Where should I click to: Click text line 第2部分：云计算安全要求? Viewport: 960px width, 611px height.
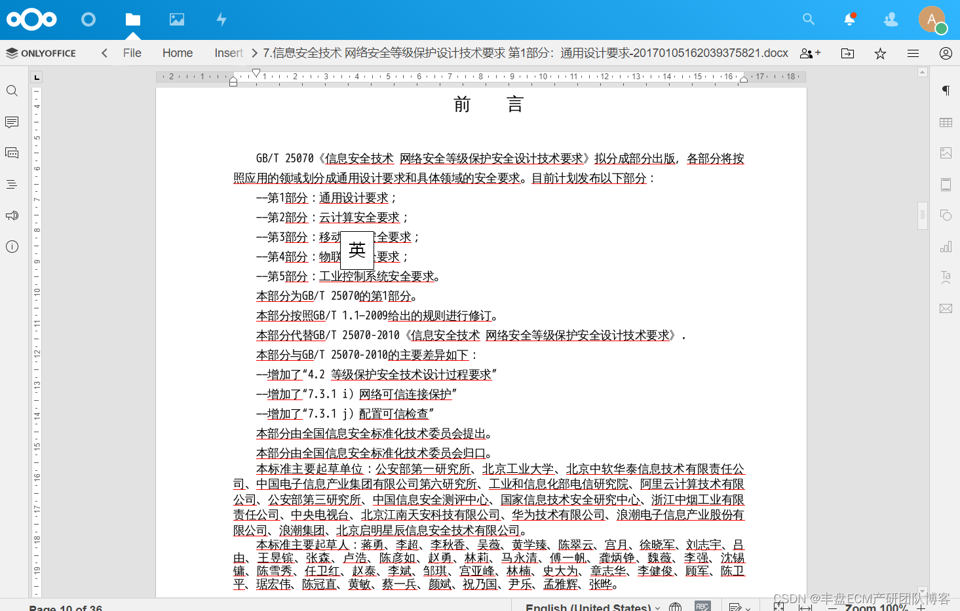click(x=332, y=217)
